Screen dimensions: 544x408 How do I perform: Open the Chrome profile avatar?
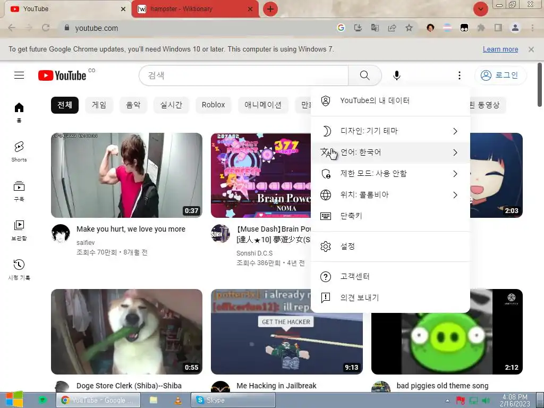click(515, 28)
